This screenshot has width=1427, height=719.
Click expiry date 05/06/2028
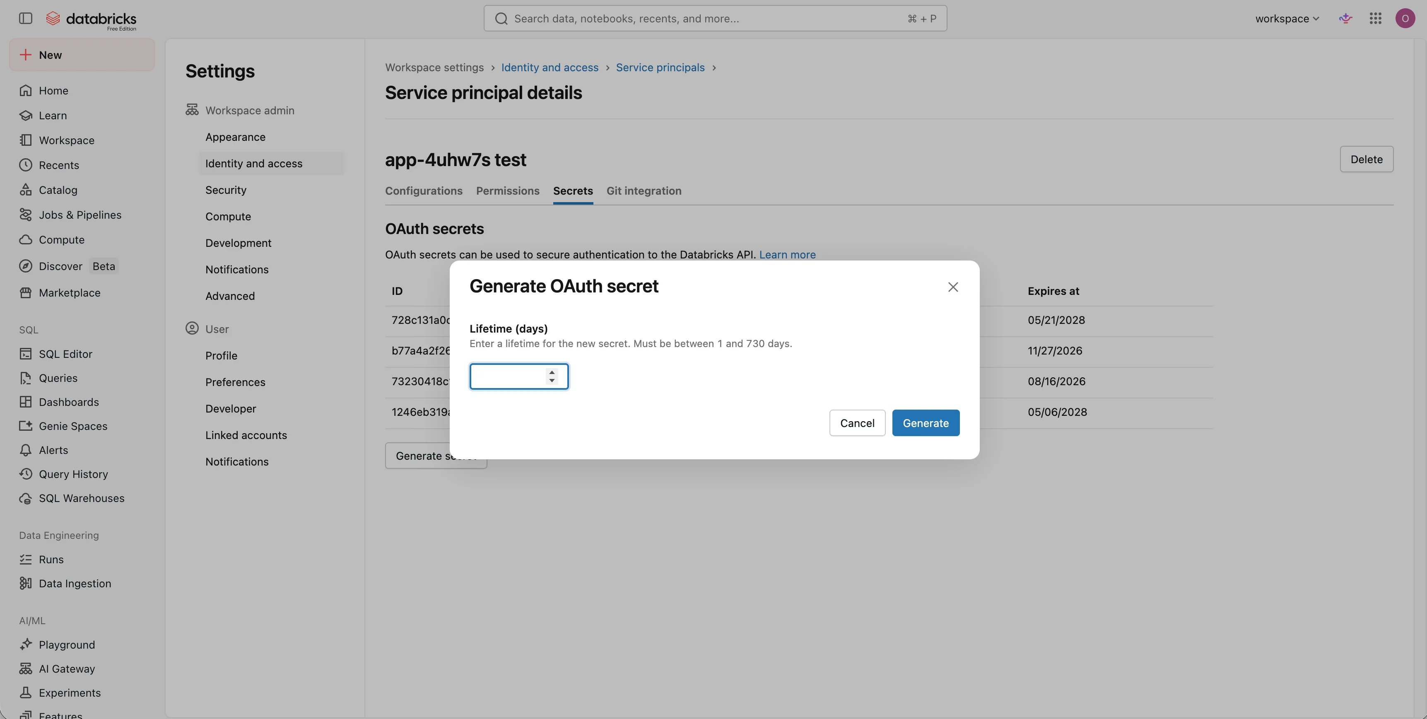pyautogui.click(x=1057, y=412)
